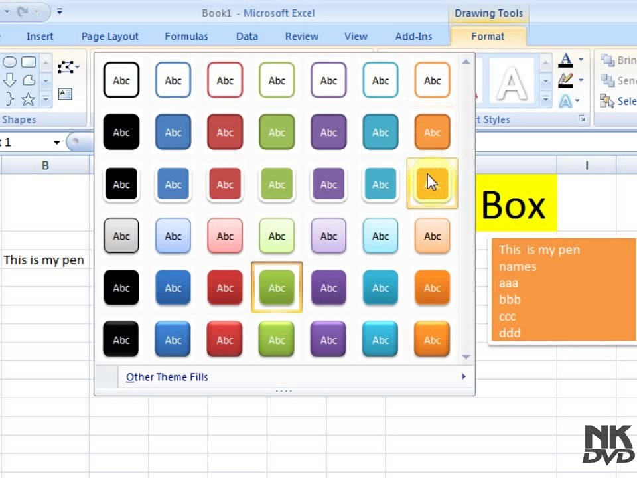This screenshot has height=478, width=637.
Task: Pick the down arrow shape
Action: tap(10, 80)
